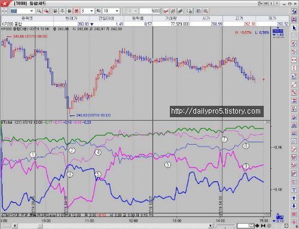Click the top blue arrows sidebar icon
Screen dimensions: 299x229
294,11
